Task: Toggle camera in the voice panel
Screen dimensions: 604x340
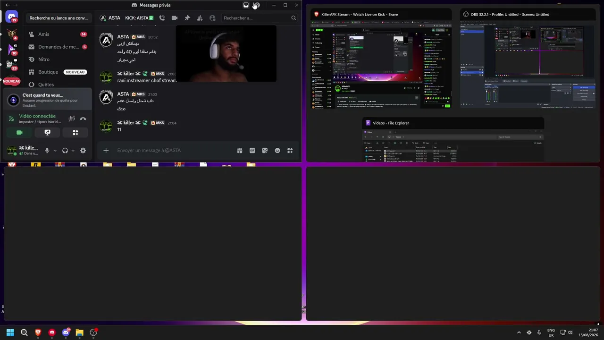Action: coord(19,133)
